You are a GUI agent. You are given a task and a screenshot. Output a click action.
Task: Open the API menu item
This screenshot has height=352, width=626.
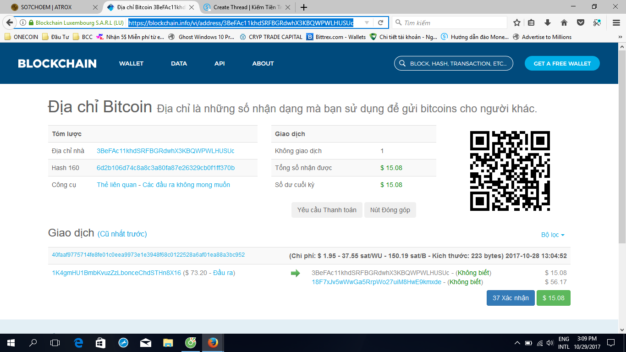pos(220,63)
